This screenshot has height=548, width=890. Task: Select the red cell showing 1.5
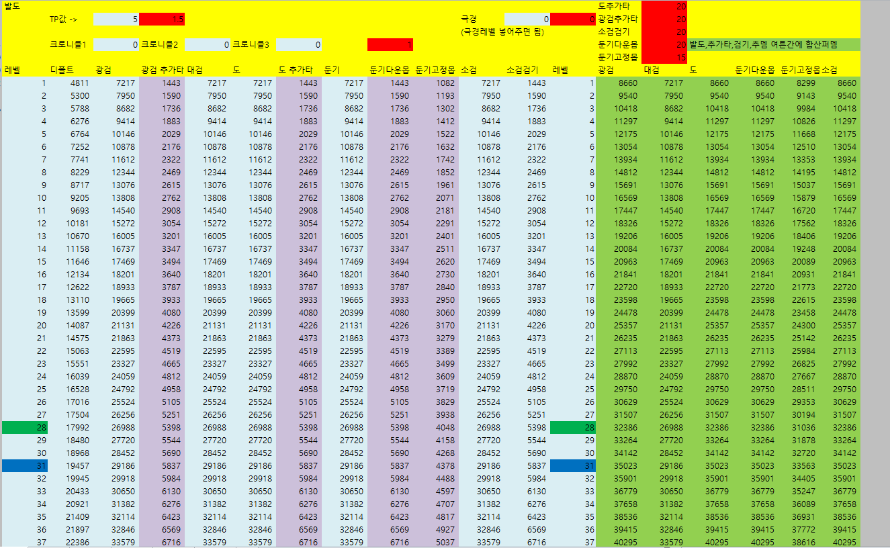[162, 19]
